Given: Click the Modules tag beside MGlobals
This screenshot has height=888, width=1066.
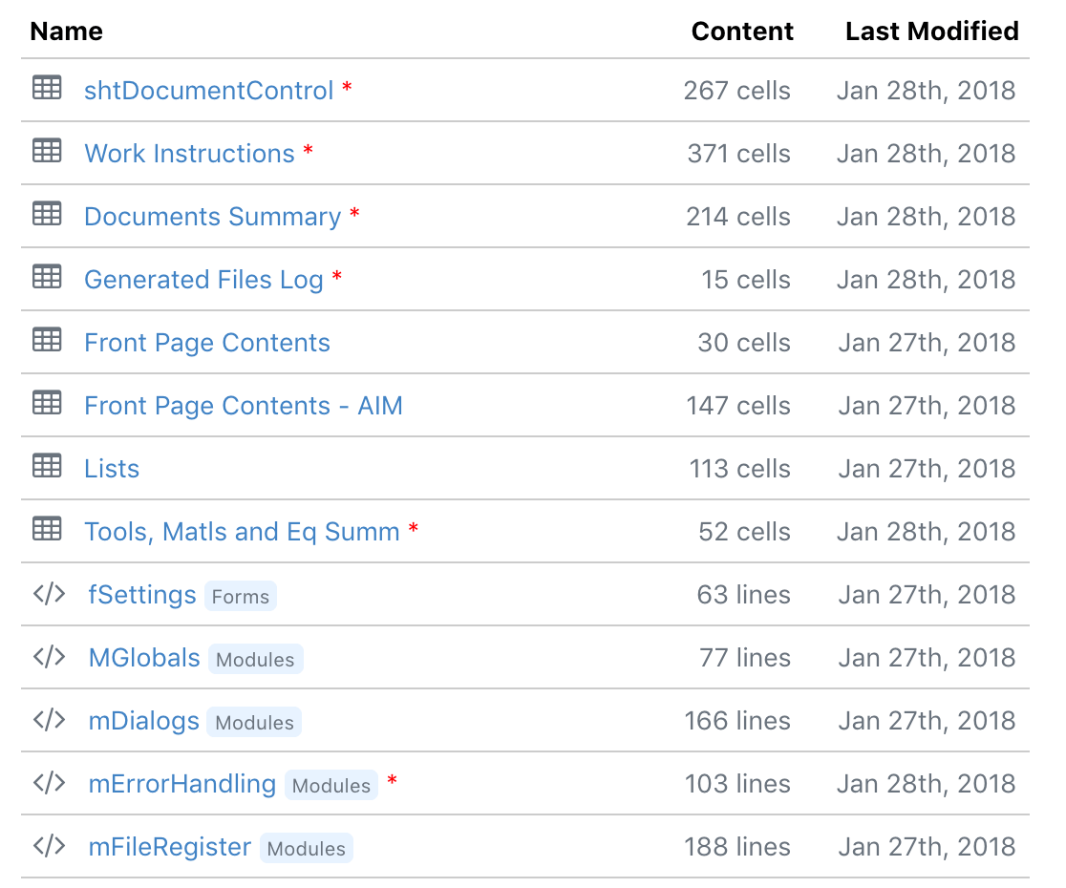Looking at the screenshot, I should click(x=255, y=660).
